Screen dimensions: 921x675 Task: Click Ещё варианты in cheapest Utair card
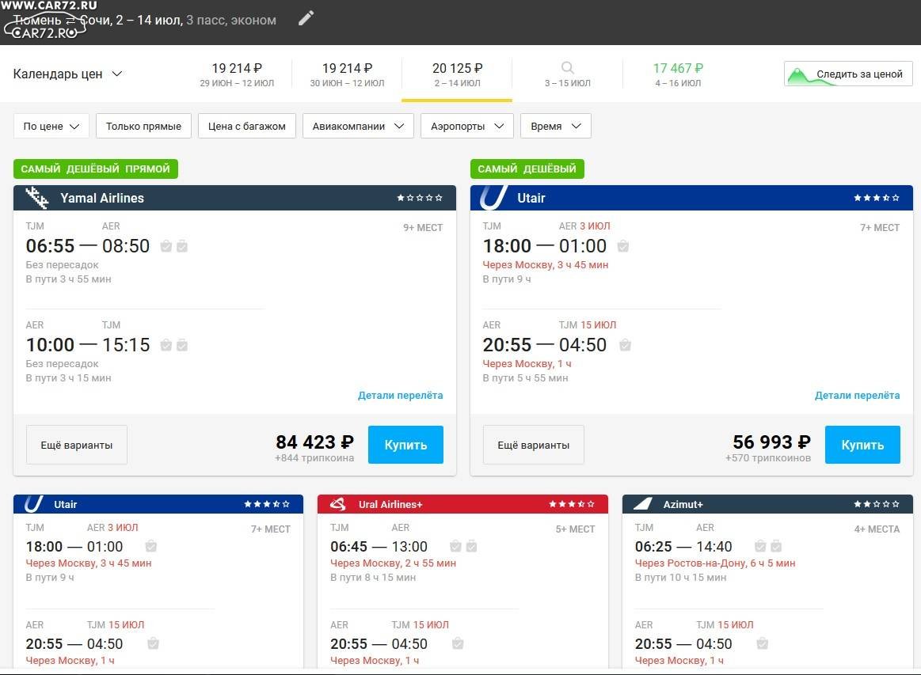coord(533,445)
